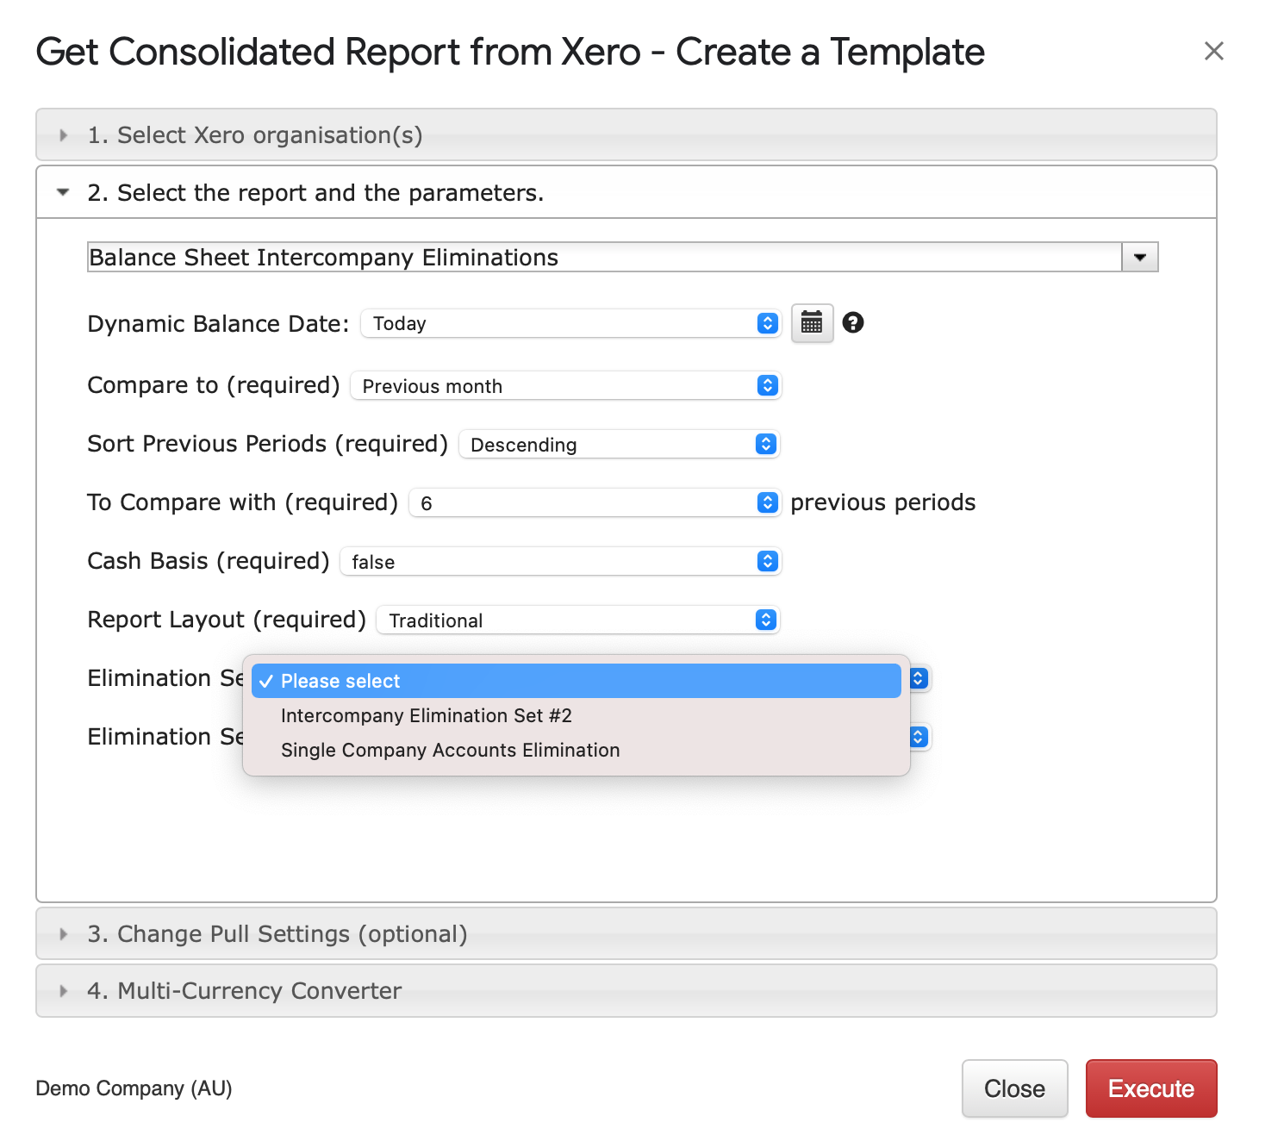
Task: Click the Balance Sheet Intercompany Eliminations field
Action: (605, 257)
